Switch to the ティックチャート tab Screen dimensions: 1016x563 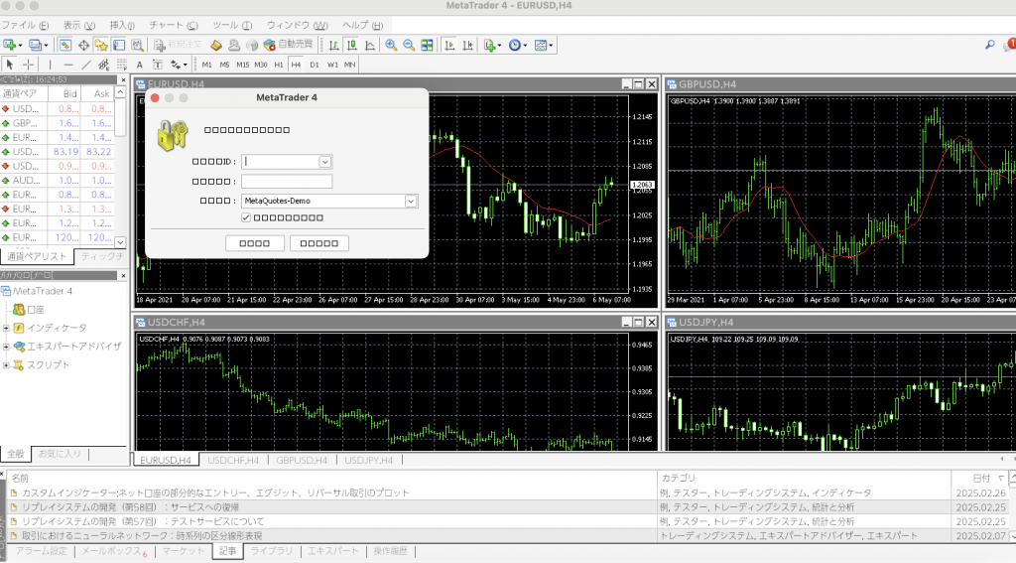pos(102,256)
